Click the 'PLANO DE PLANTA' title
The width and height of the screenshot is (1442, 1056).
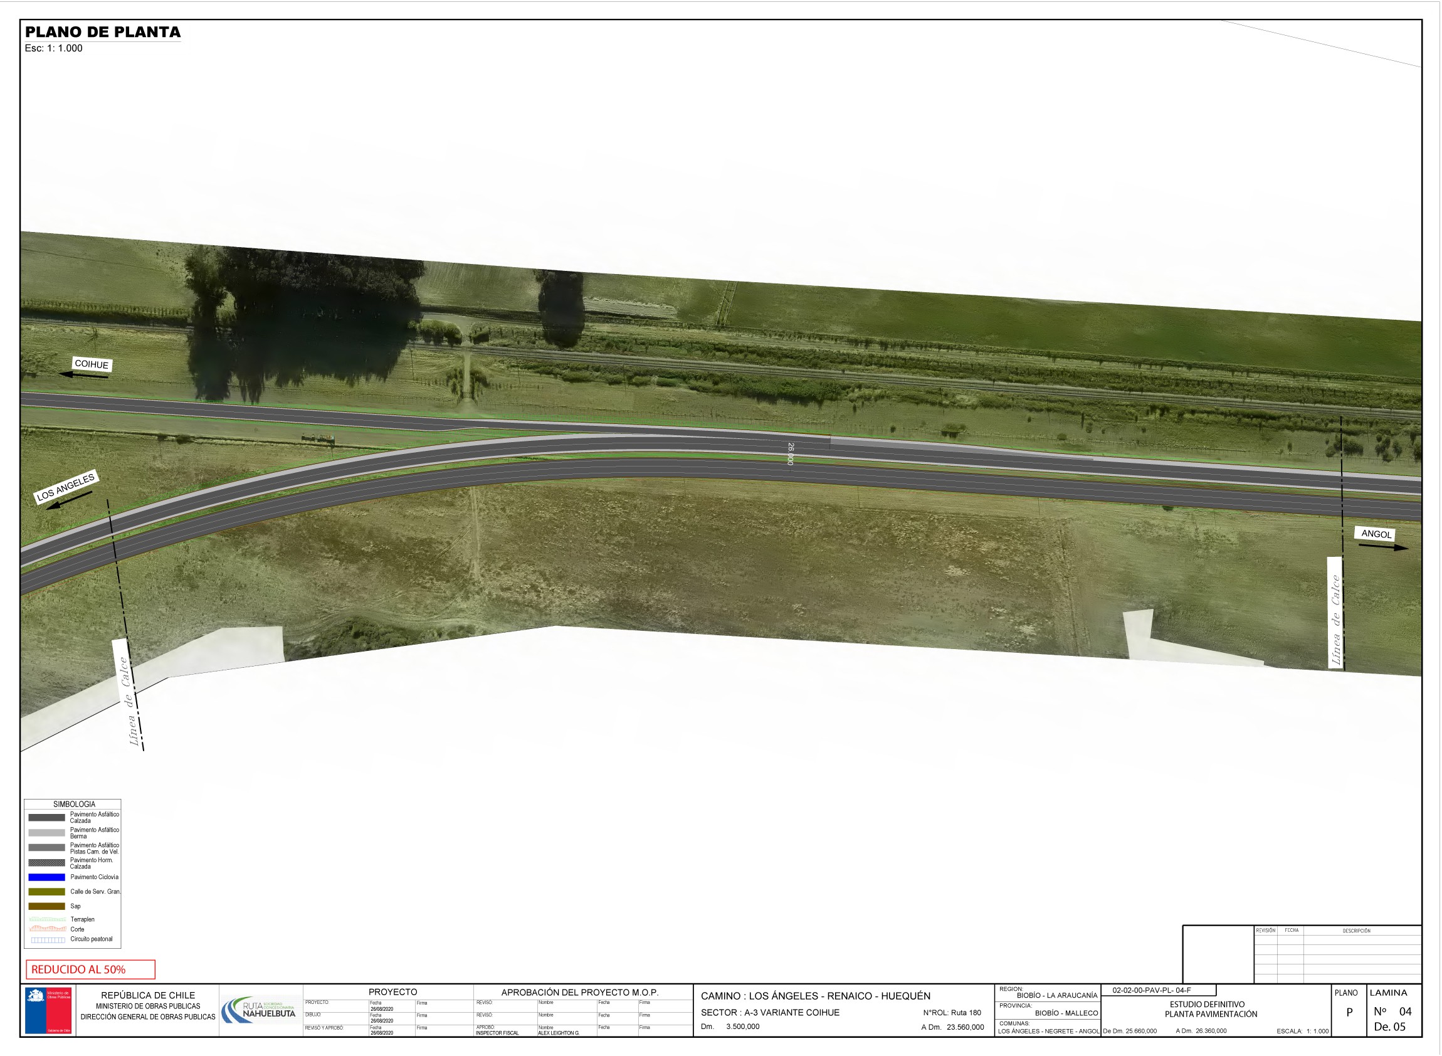point(103,32)
